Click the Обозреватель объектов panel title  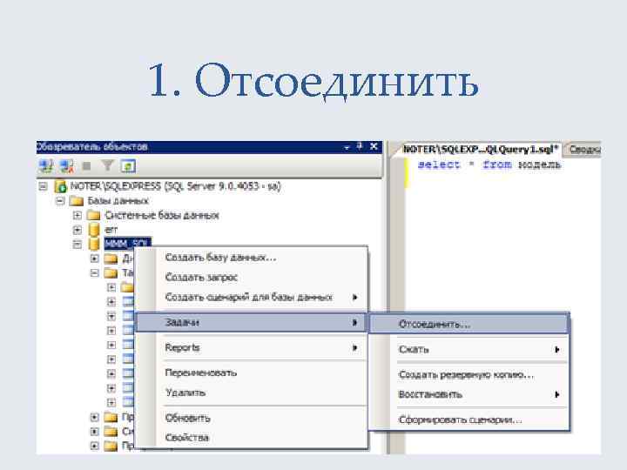point(92,147)
